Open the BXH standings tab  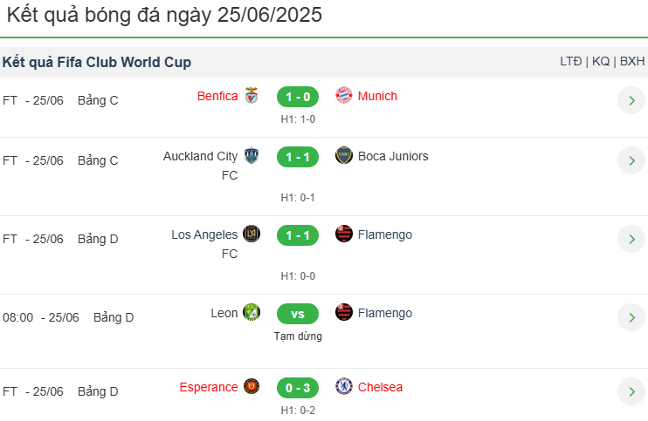point(632,61)
